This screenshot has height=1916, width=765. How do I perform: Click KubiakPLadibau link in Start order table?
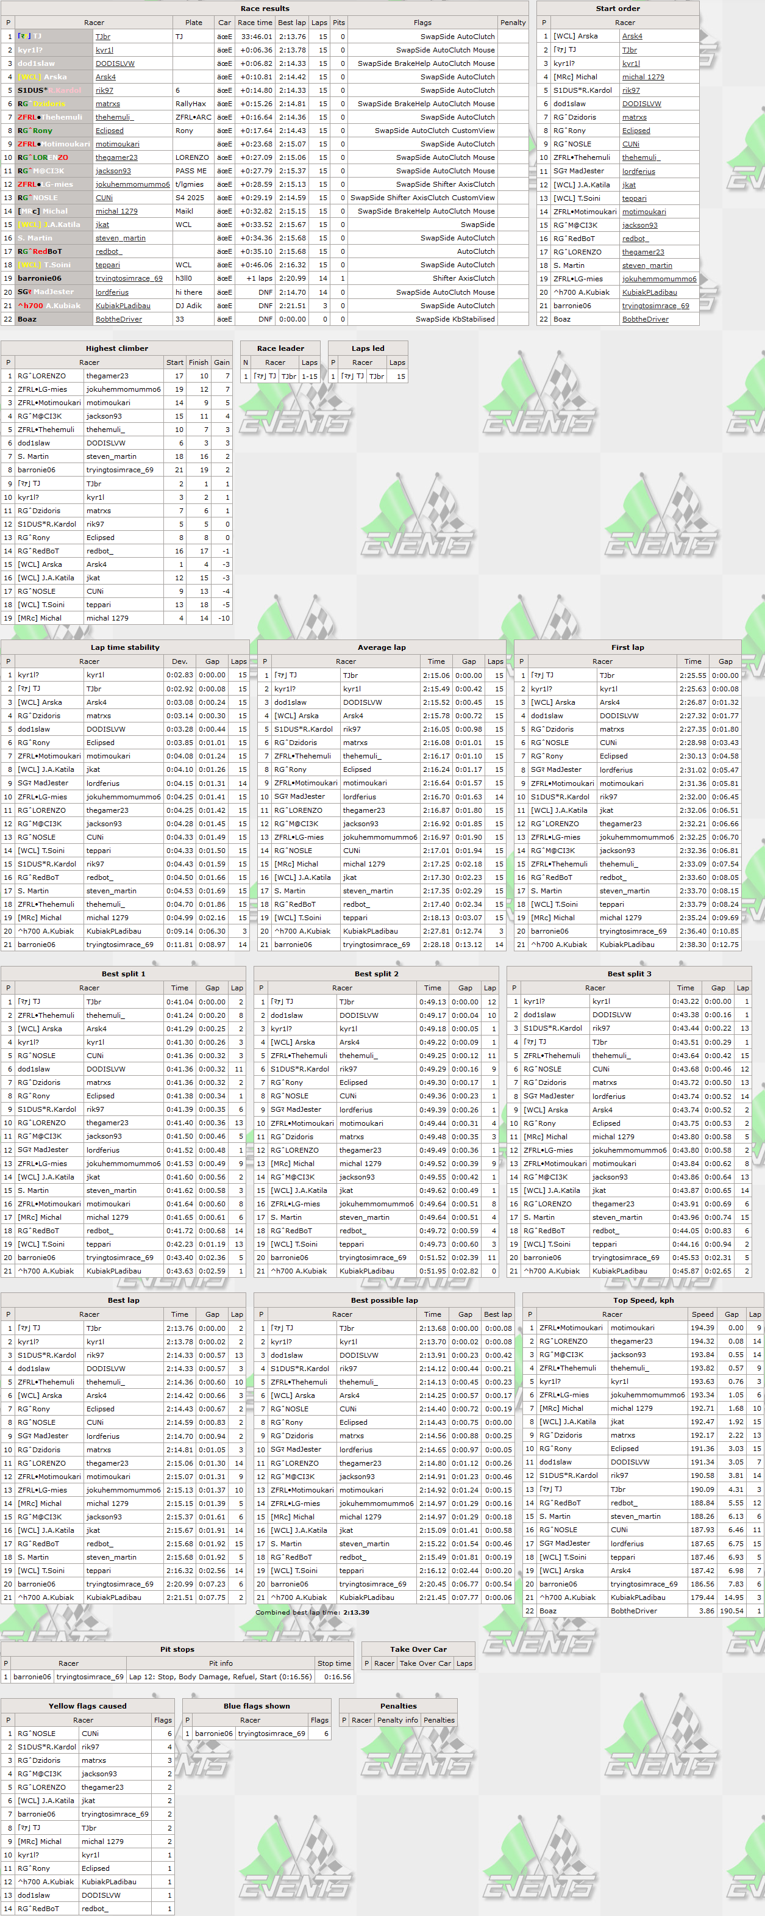coord(649,292)
